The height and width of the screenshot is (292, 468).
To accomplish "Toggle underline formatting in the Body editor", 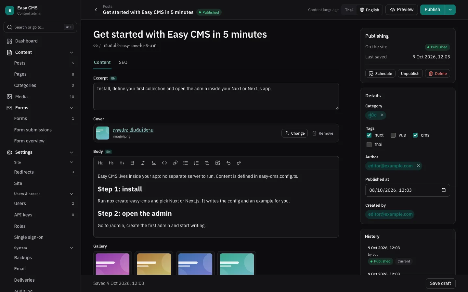I will [x=154, y=163].
